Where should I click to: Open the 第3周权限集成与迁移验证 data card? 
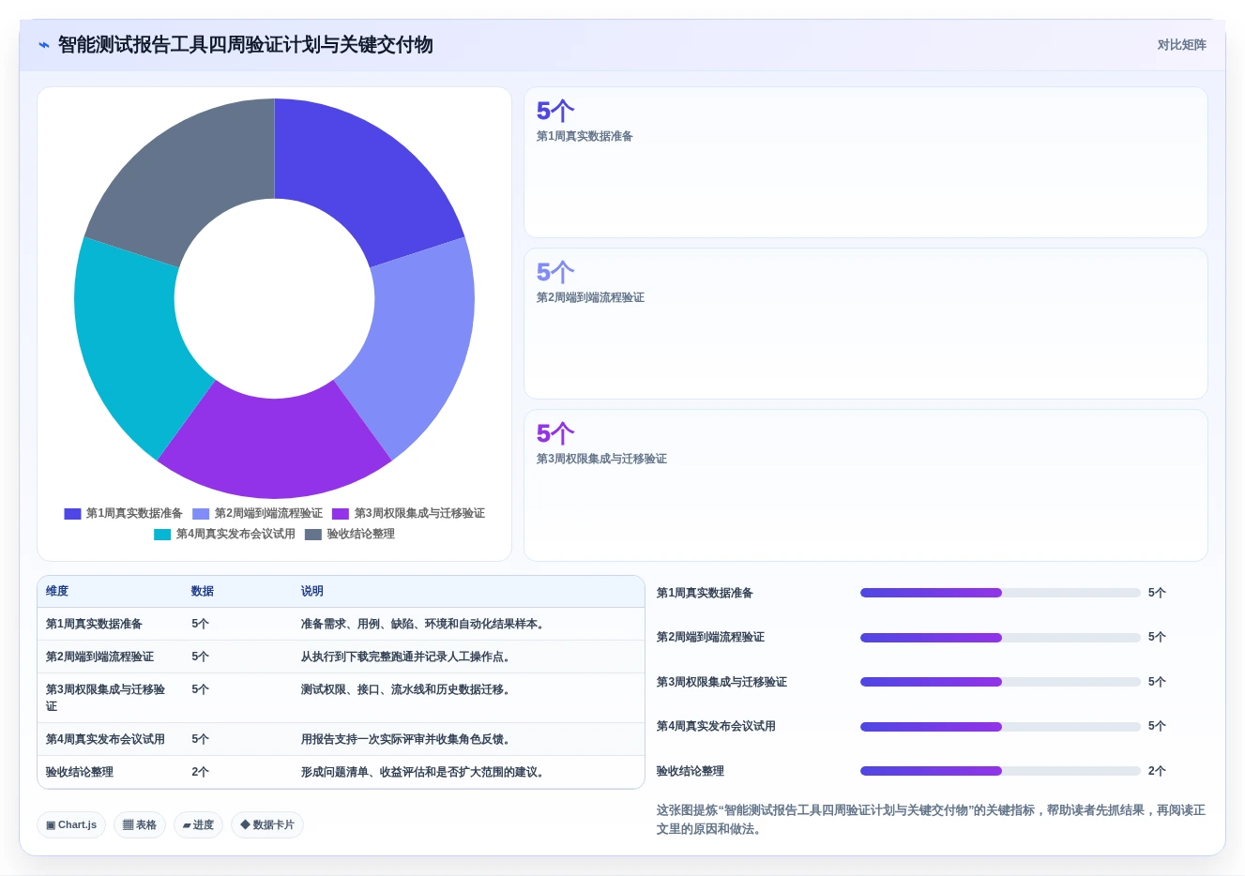(865, 485)
